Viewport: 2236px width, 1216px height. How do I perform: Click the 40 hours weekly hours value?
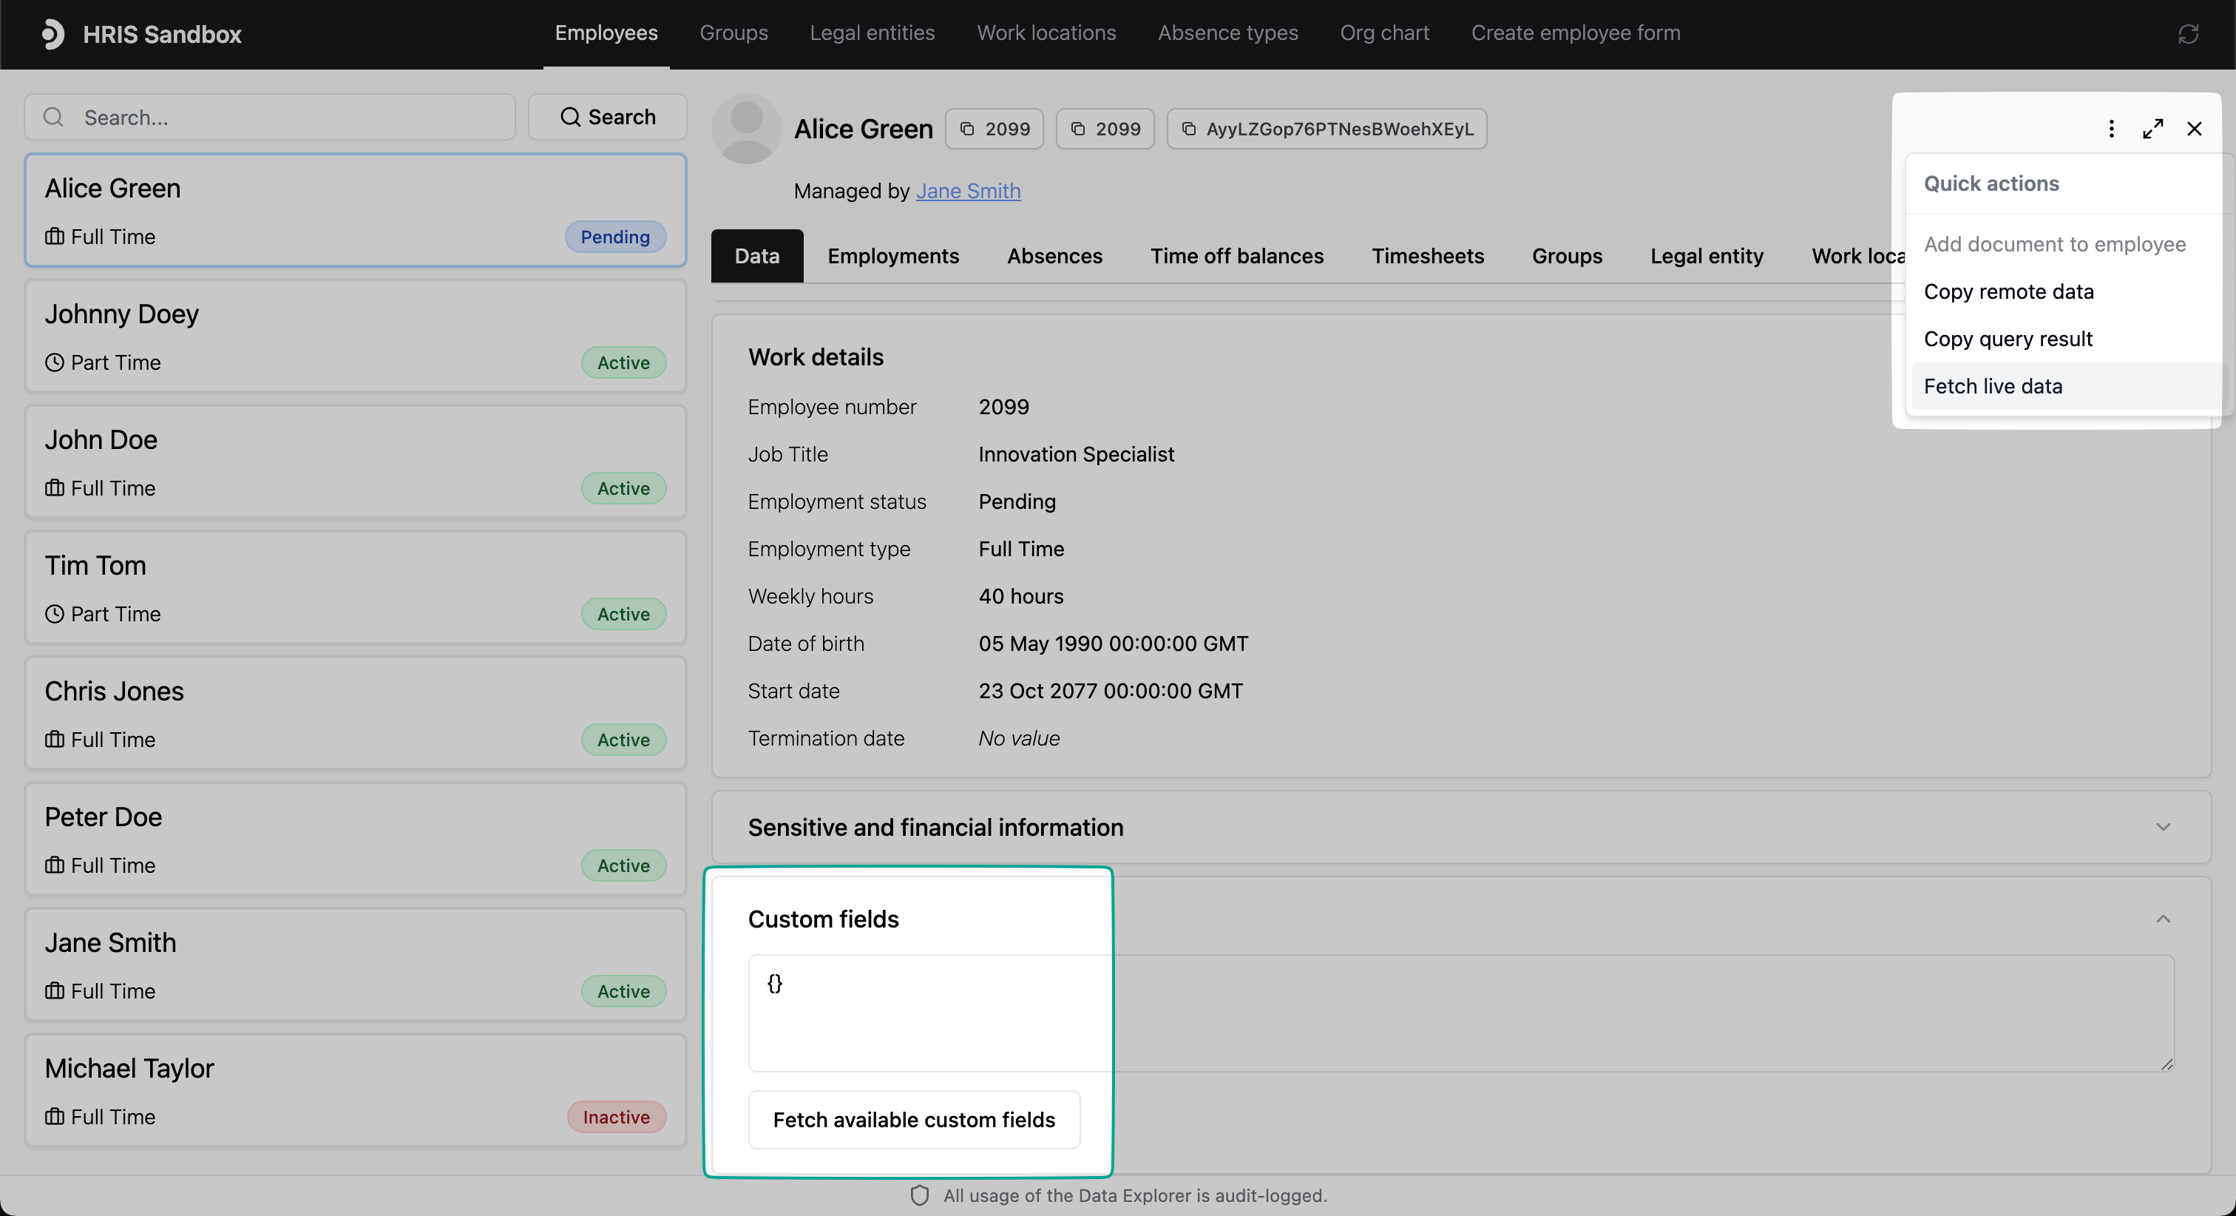pyautogui.click(x=1021, y=596)
